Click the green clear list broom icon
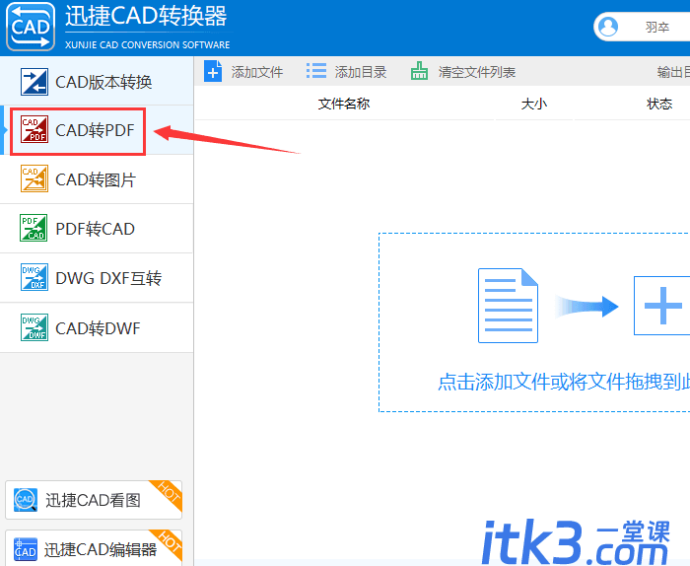Viewport: 690px width, 566px height. pos(419,71)
